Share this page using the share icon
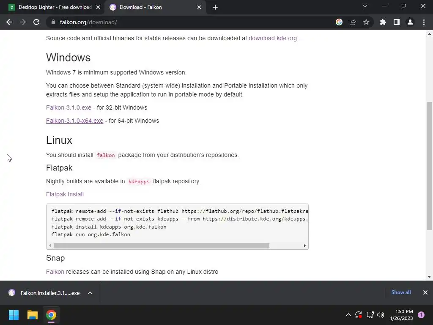433x325 pixels. [353, 22]
